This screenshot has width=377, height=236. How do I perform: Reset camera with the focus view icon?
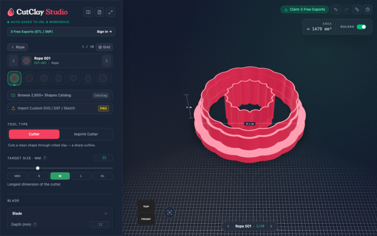click(x=169, y=212)
